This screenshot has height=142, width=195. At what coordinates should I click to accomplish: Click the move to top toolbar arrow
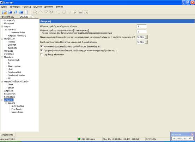35,12
